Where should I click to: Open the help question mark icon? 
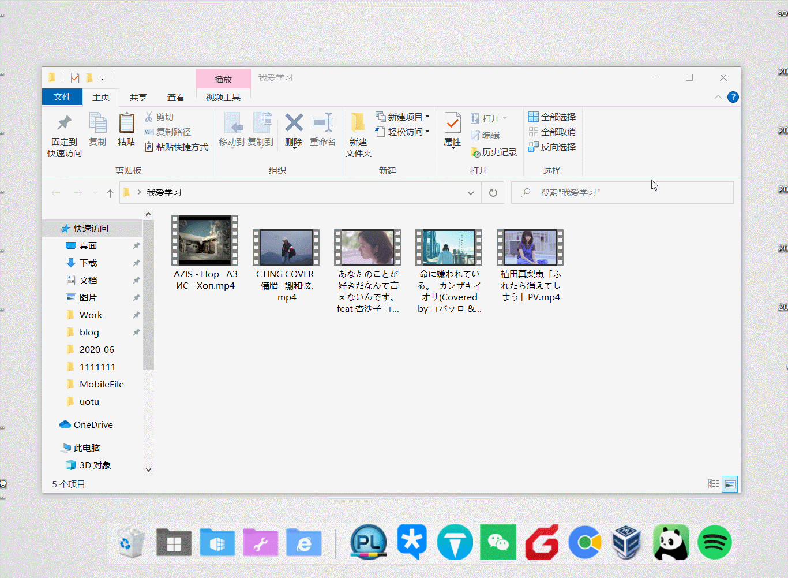pyautogui.click(x=733, y=97)
